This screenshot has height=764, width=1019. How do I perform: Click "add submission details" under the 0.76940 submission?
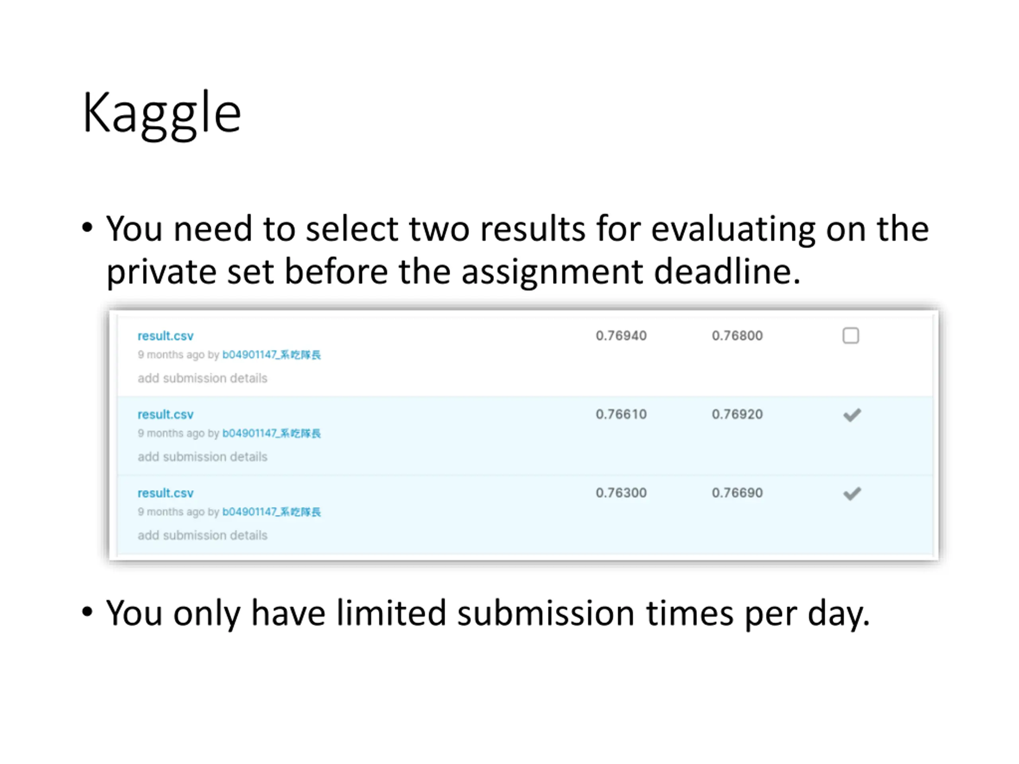(202, 378)
